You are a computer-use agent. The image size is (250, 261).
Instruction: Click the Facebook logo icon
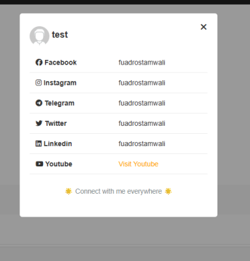click(39, 63)
